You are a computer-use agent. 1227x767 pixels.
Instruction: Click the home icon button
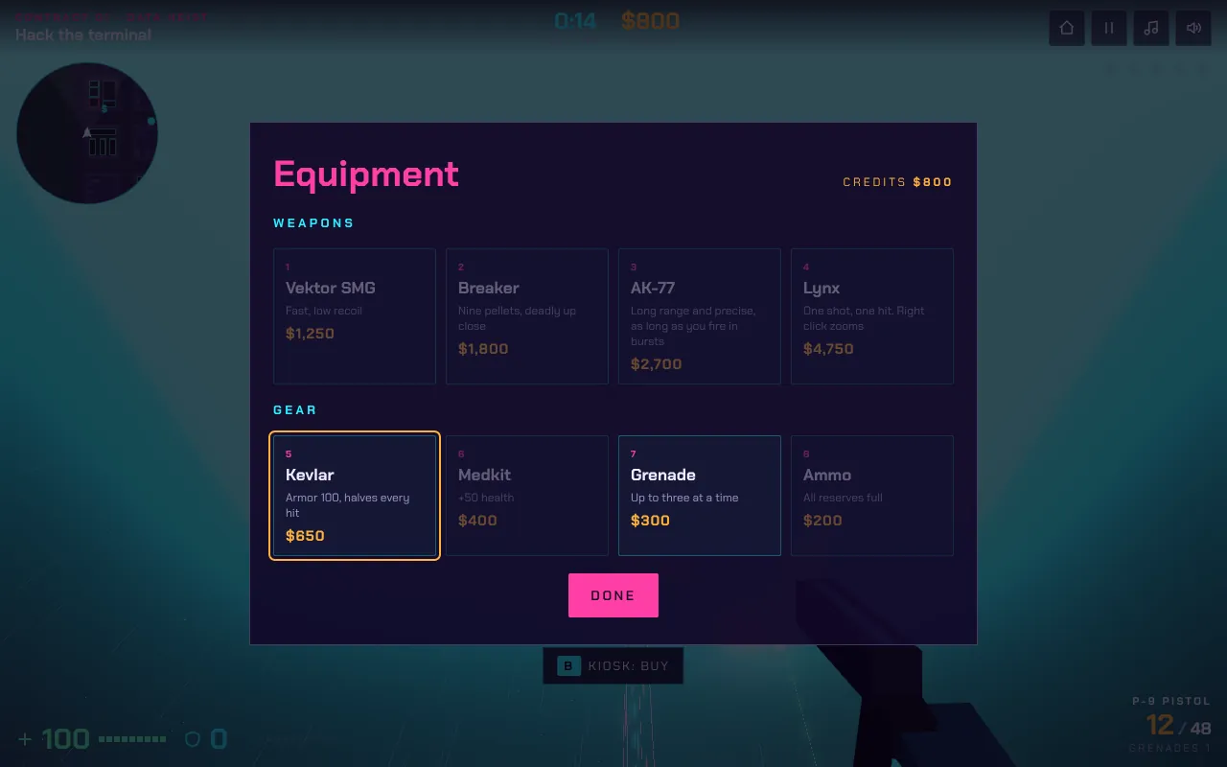[x=1067, y=28]
